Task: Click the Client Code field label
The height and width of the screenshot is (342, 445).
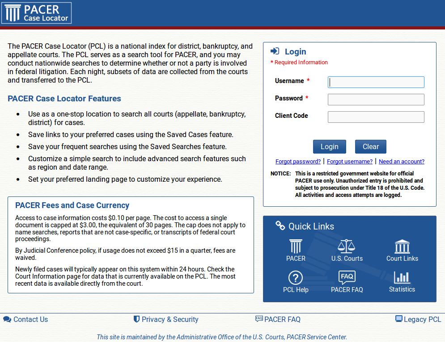Action: click(x=292, y=116)
